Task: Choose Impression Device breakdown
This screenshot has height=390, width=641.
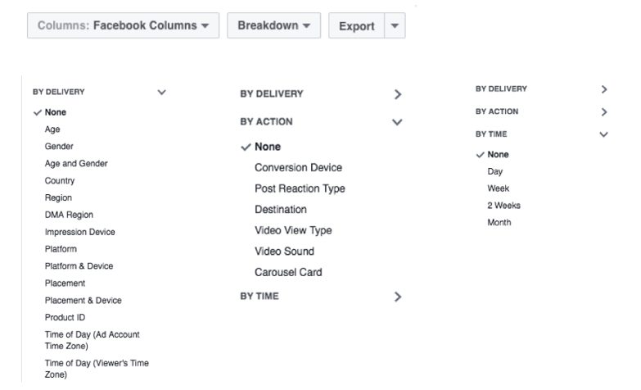Action: [x=79, y=232]
